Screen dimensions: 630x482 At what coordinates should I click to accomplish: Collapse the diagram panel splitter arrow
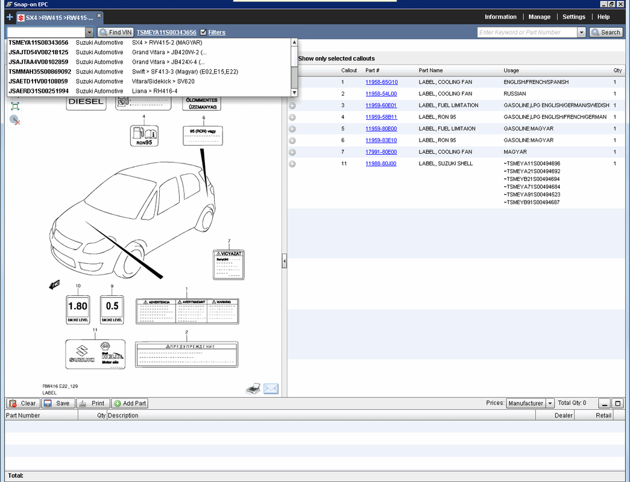[285, 261]
